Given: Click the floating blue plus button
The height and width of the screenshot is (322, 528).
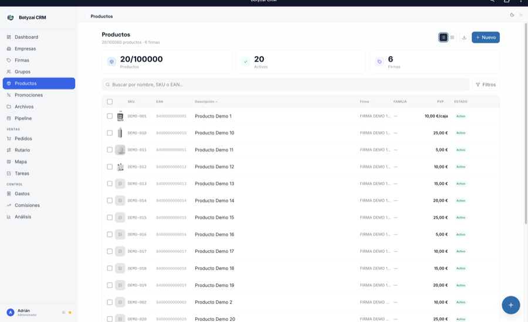Looking at the screenshot, I should tap(510, 305).
